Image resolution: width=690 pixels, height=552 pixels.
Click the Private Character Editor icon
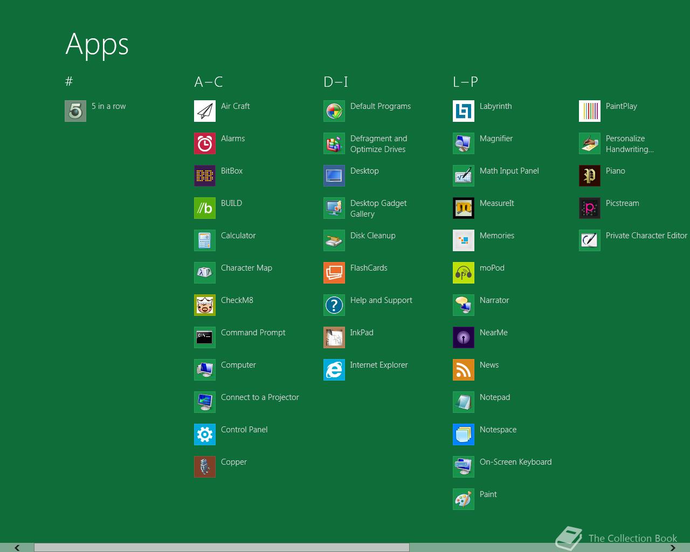click(x=590, y=240)
